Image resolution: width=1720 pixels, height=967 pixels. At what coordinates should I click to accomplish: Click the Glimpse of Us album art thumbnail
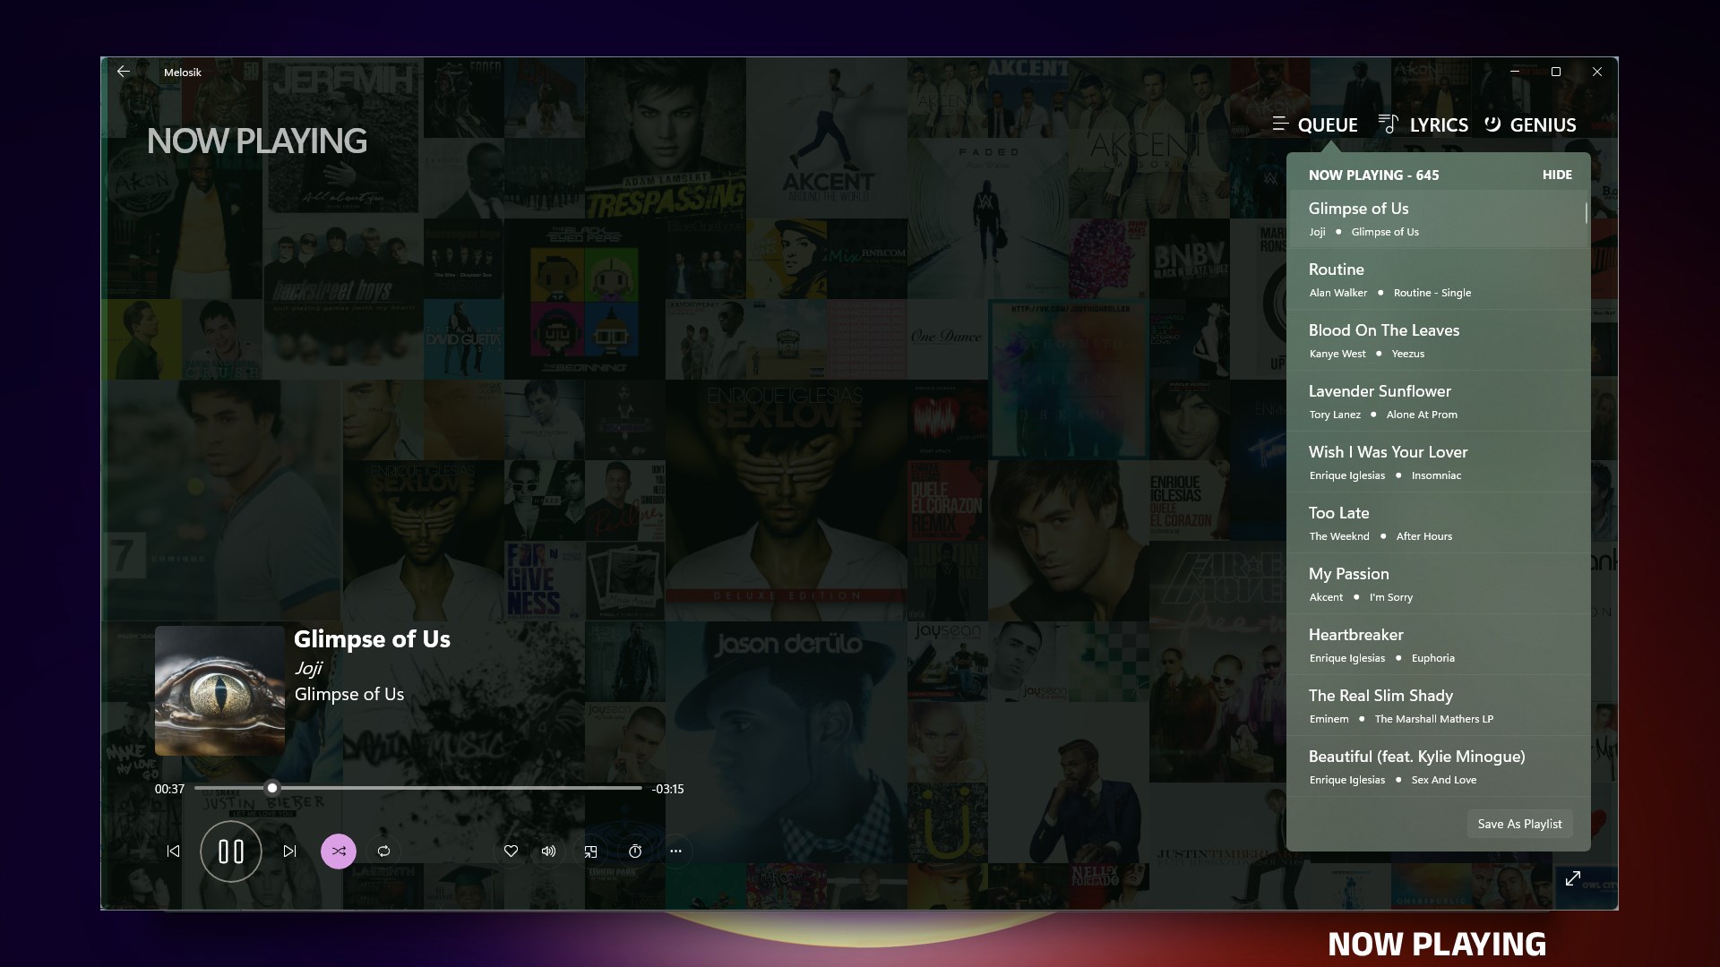[x=219, y=690]
